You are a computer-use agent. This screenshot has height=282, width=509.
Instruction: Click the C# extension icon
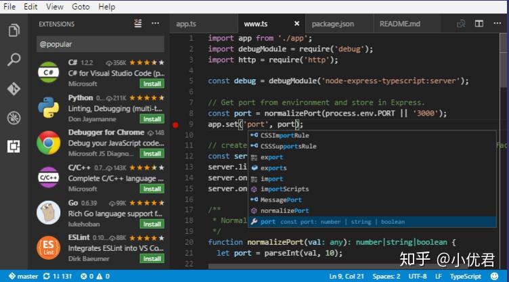[x=48, y=72]
